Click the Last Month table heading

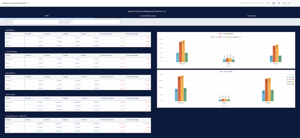10,30
